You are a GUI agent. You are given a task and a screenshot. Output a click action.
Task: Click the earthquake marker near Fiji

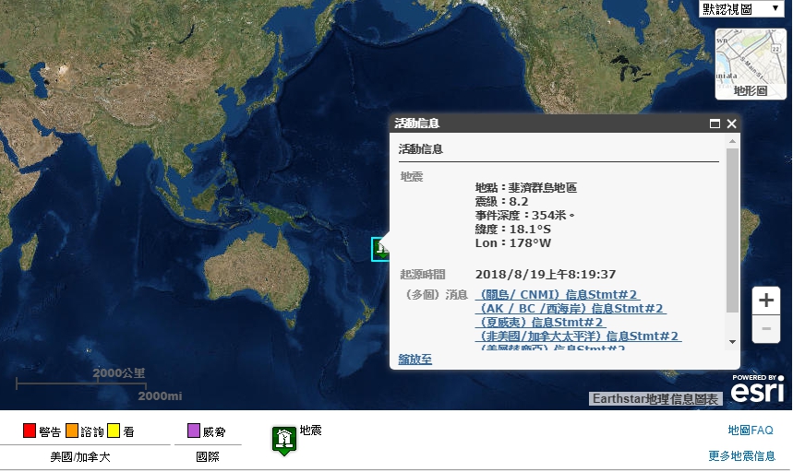point(380,249)
